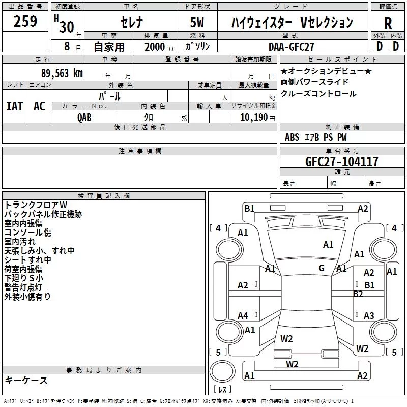
Task: Select the 評価点 header
Action: tap(388, 7)
